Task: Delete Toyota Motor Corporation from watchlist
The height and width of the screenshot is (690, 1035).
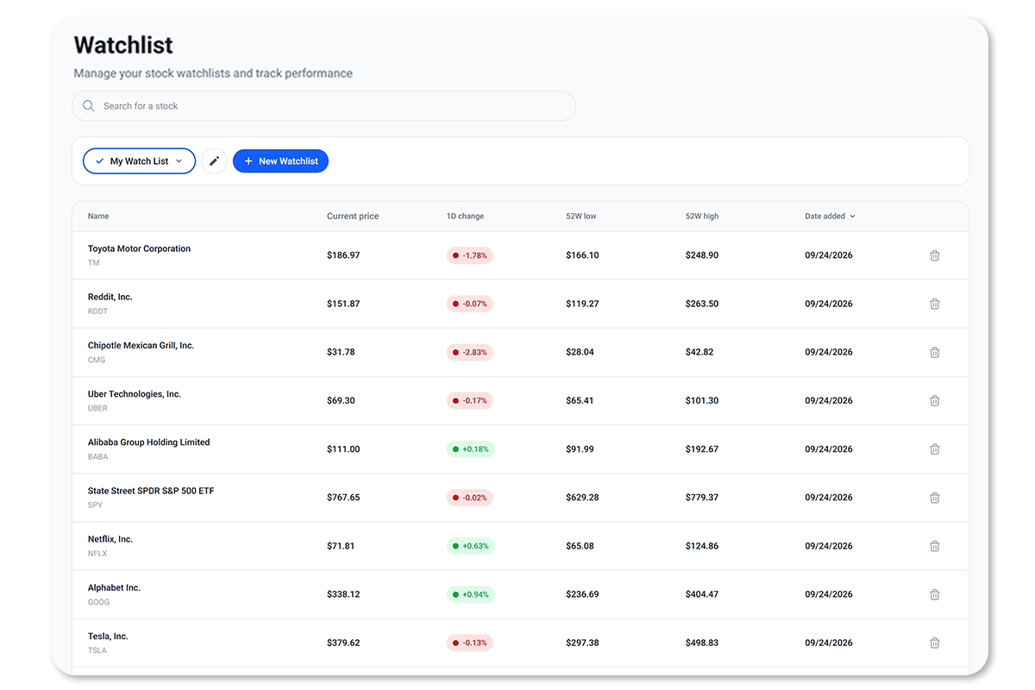Action: 935,255
